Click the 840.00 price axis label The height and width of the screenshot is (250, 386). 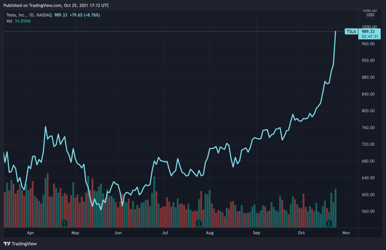coord(368,94)
